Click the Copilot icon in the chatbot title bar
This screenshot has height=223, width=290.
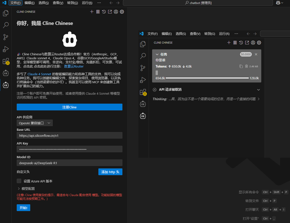click(278, 3)
